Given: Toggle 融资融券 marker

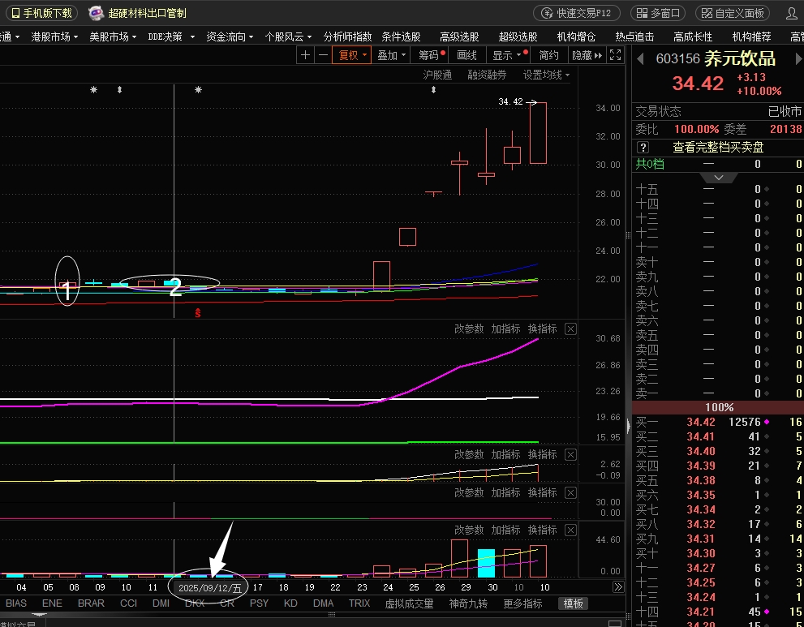Looking at the screenshot, I should (x=487, y=75).
